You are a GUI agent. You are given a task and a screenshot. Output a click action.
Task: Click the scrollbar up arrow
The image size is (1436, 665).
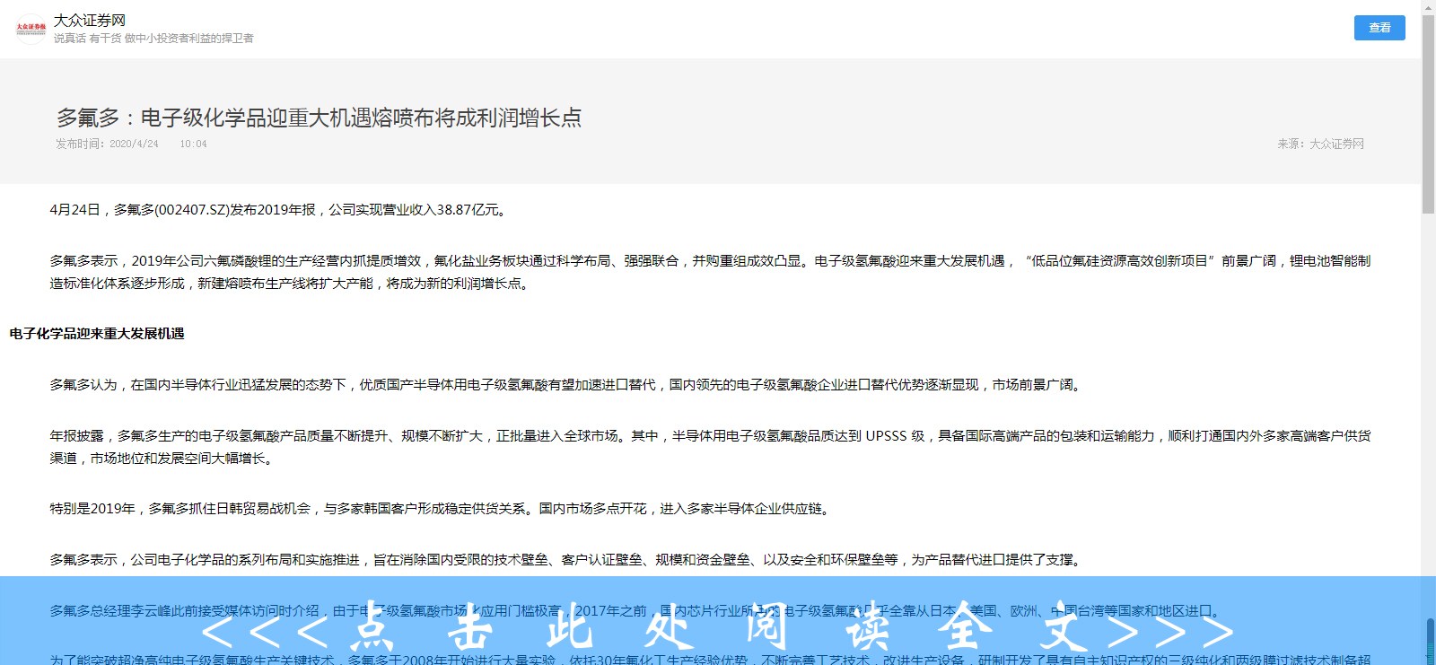click(x=1428, y=6)
